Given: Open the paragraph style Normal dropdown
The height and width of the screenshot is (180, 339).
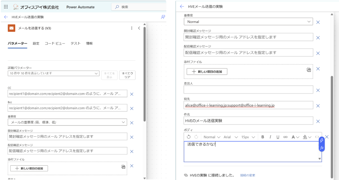Looking at the screenshot, I should (x=212, y=137).
